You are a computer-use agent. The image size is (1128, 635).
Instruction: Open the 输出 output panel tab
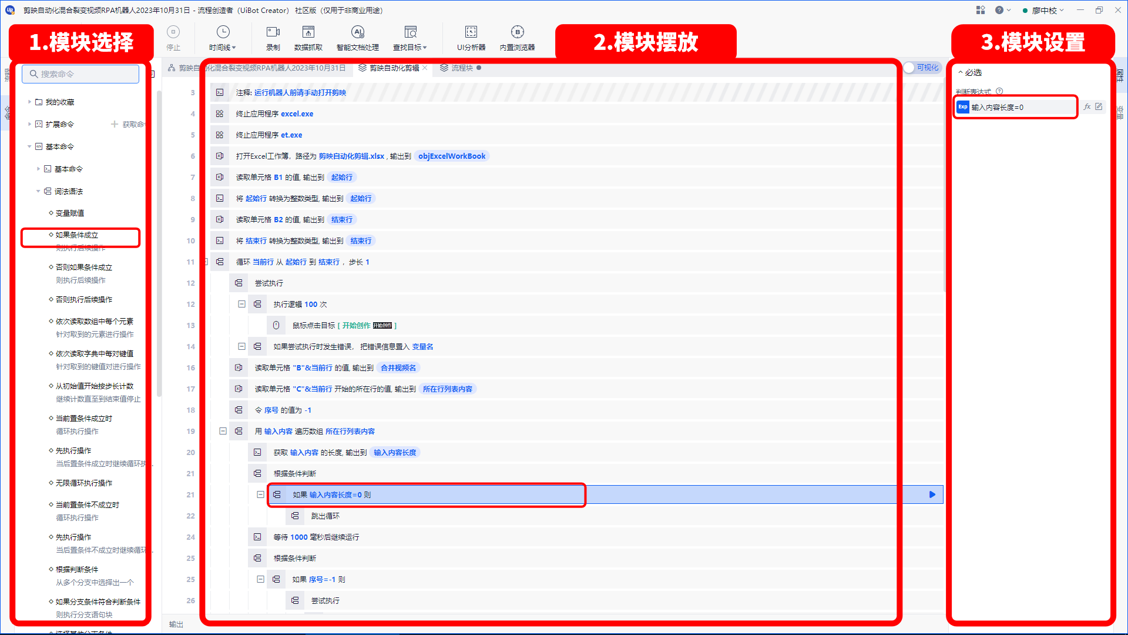coord(176,624)
